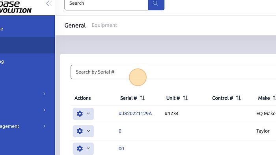The image size is (276, 155).
Task: Open gear actions menu for serial 0
Action: coord(83,131)
